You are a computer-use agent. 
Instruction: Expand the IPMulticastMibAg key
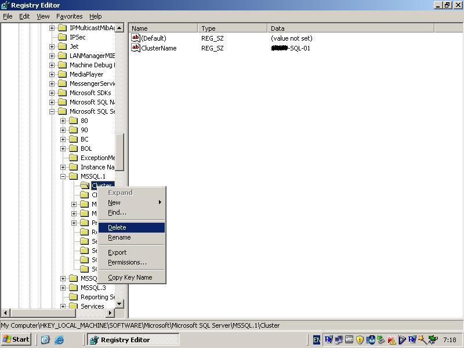pos(52,28)
